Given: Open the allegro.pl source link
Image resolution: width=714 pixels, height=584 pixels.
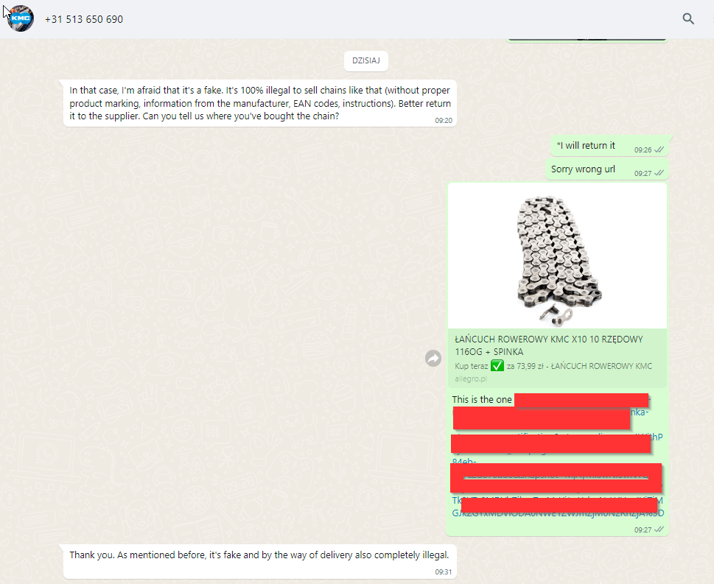Looking at the screenshot, I should [470, 379].
